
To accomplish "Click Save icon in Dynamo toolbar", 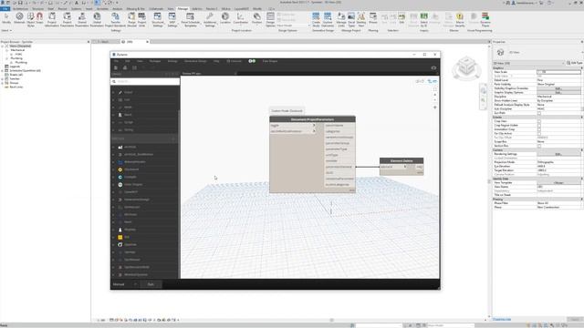I will pyautogui.click(x=134, y=67).
